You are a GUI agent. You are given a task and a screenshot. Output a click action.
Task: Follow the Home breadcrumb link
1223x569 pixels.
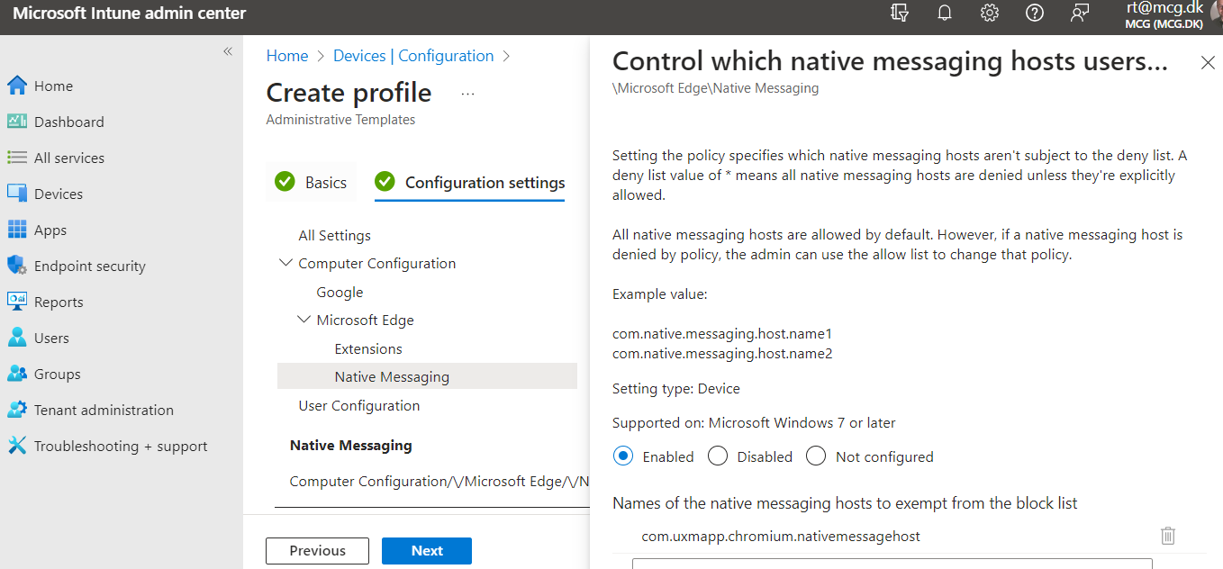pyautogui.click(x=287, y=56)
